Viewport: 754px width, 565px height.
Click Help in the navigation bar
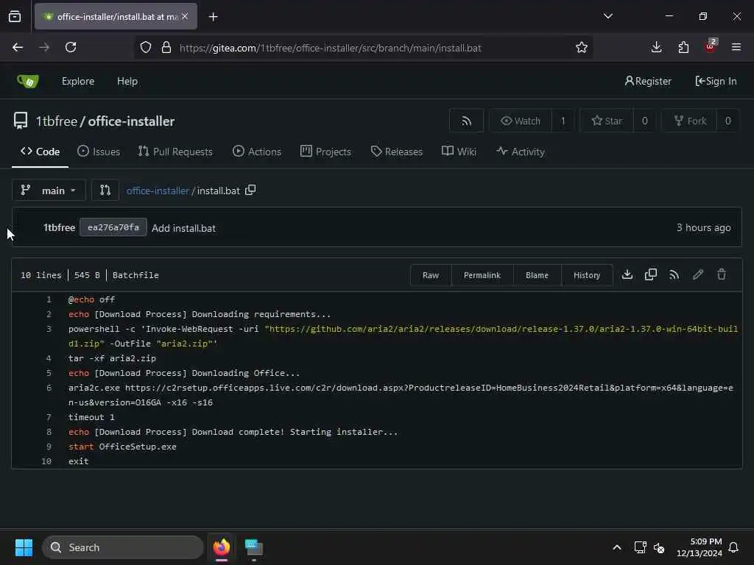pyautogui.click(x=127, y=81)
